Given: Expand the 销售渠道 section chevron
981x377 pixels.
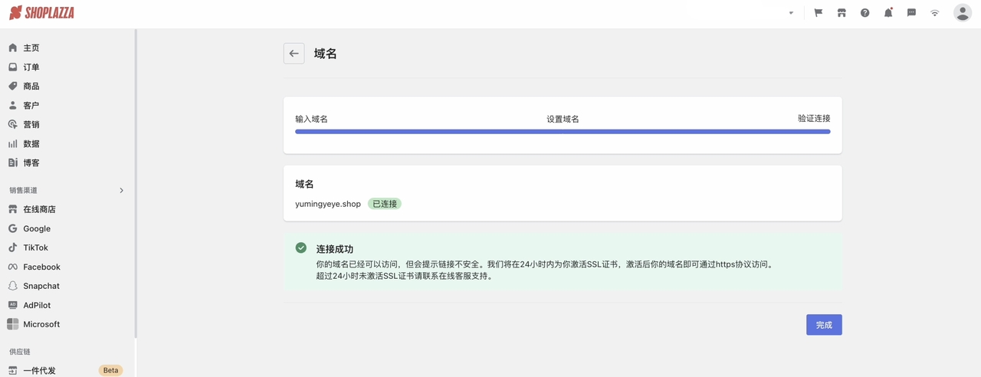Looking at the screenshot, I should point(121,190).
